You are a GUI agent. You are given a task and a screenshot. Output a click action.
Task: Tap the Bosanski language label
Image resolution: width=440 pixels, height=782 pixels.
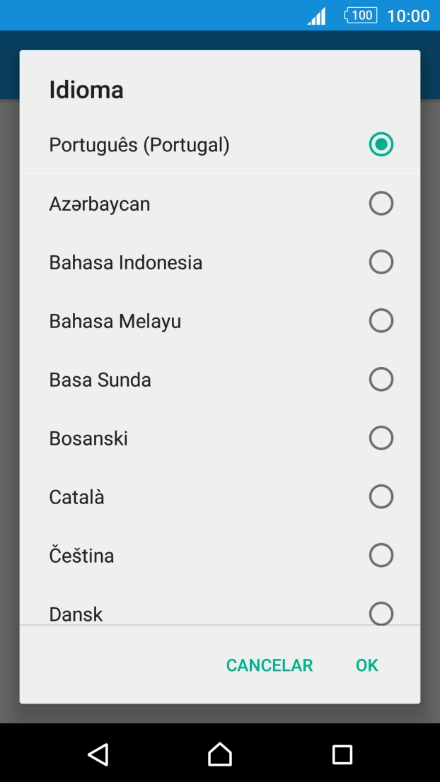click(88, 438)
